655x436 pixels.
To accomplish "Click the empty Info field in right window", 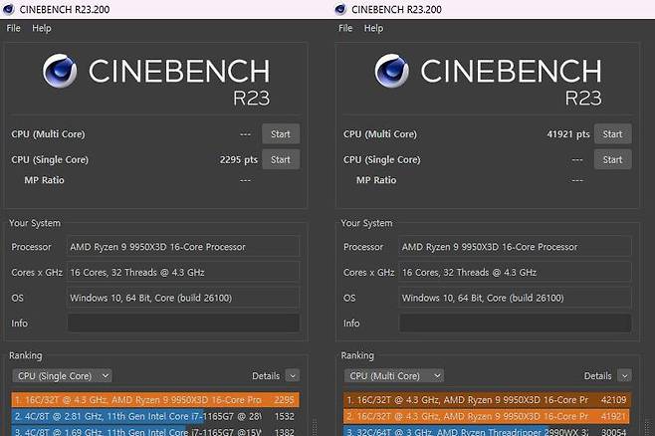I will point(516,323).
